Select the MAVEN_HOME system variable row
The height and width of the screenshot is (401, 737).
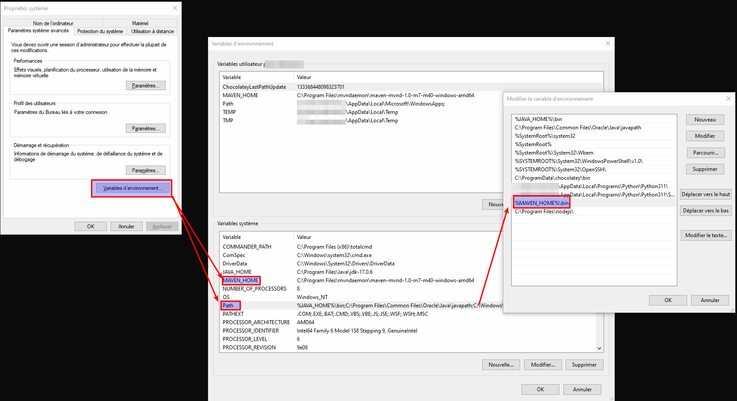[241, 280]
